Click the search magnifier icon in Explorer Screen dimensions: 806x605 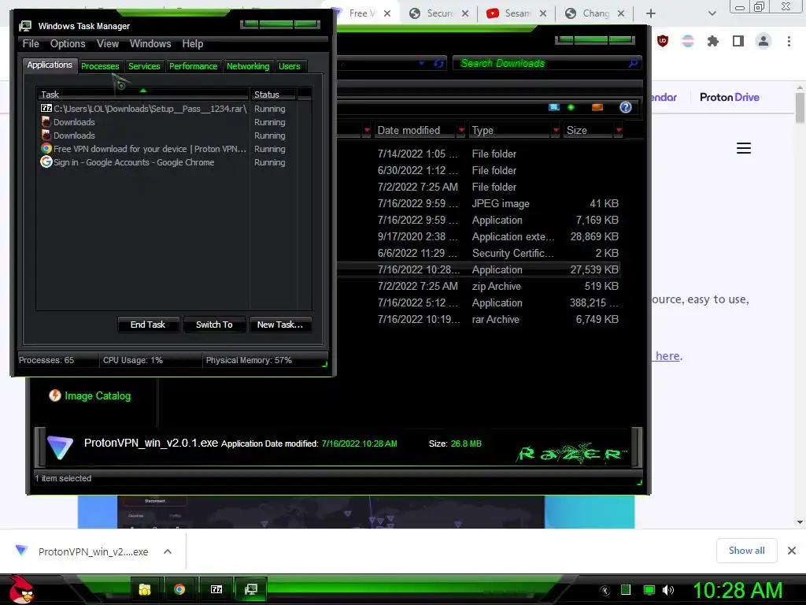pos(634,63)
